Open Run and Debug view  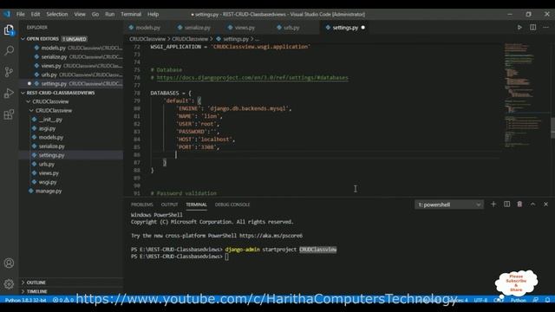coord(9,94)
